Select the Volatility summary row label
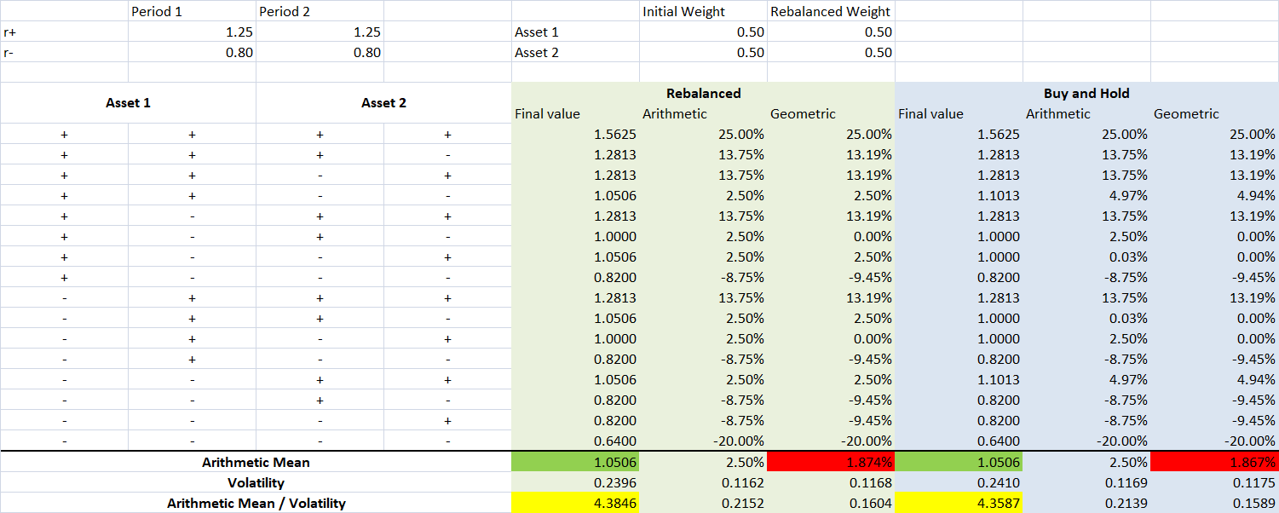Viewport: 1279px width, 513px height. click(x=256, y=482)
